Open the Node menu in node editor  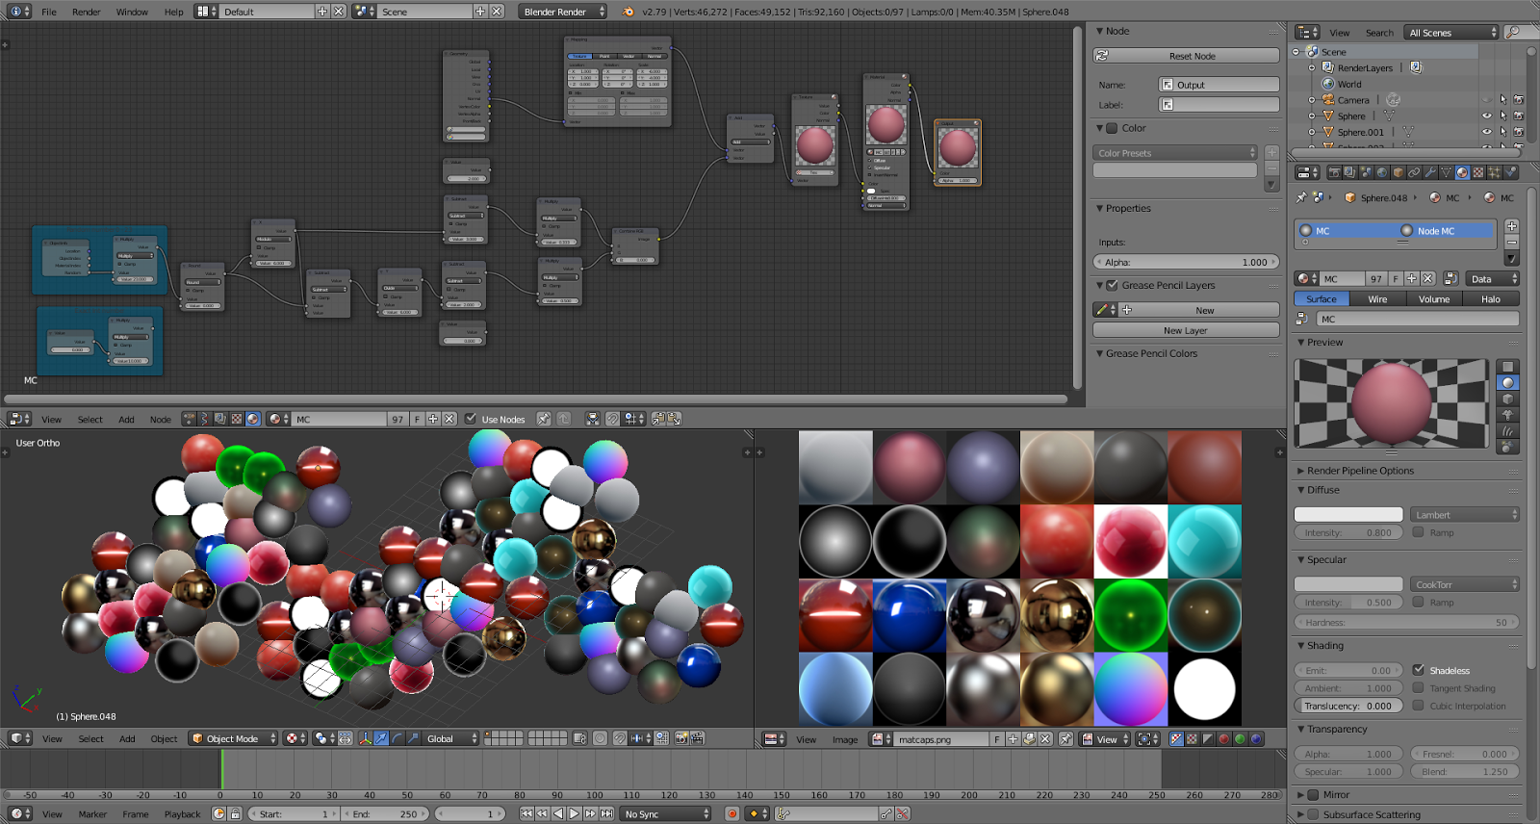coord(160,419)
